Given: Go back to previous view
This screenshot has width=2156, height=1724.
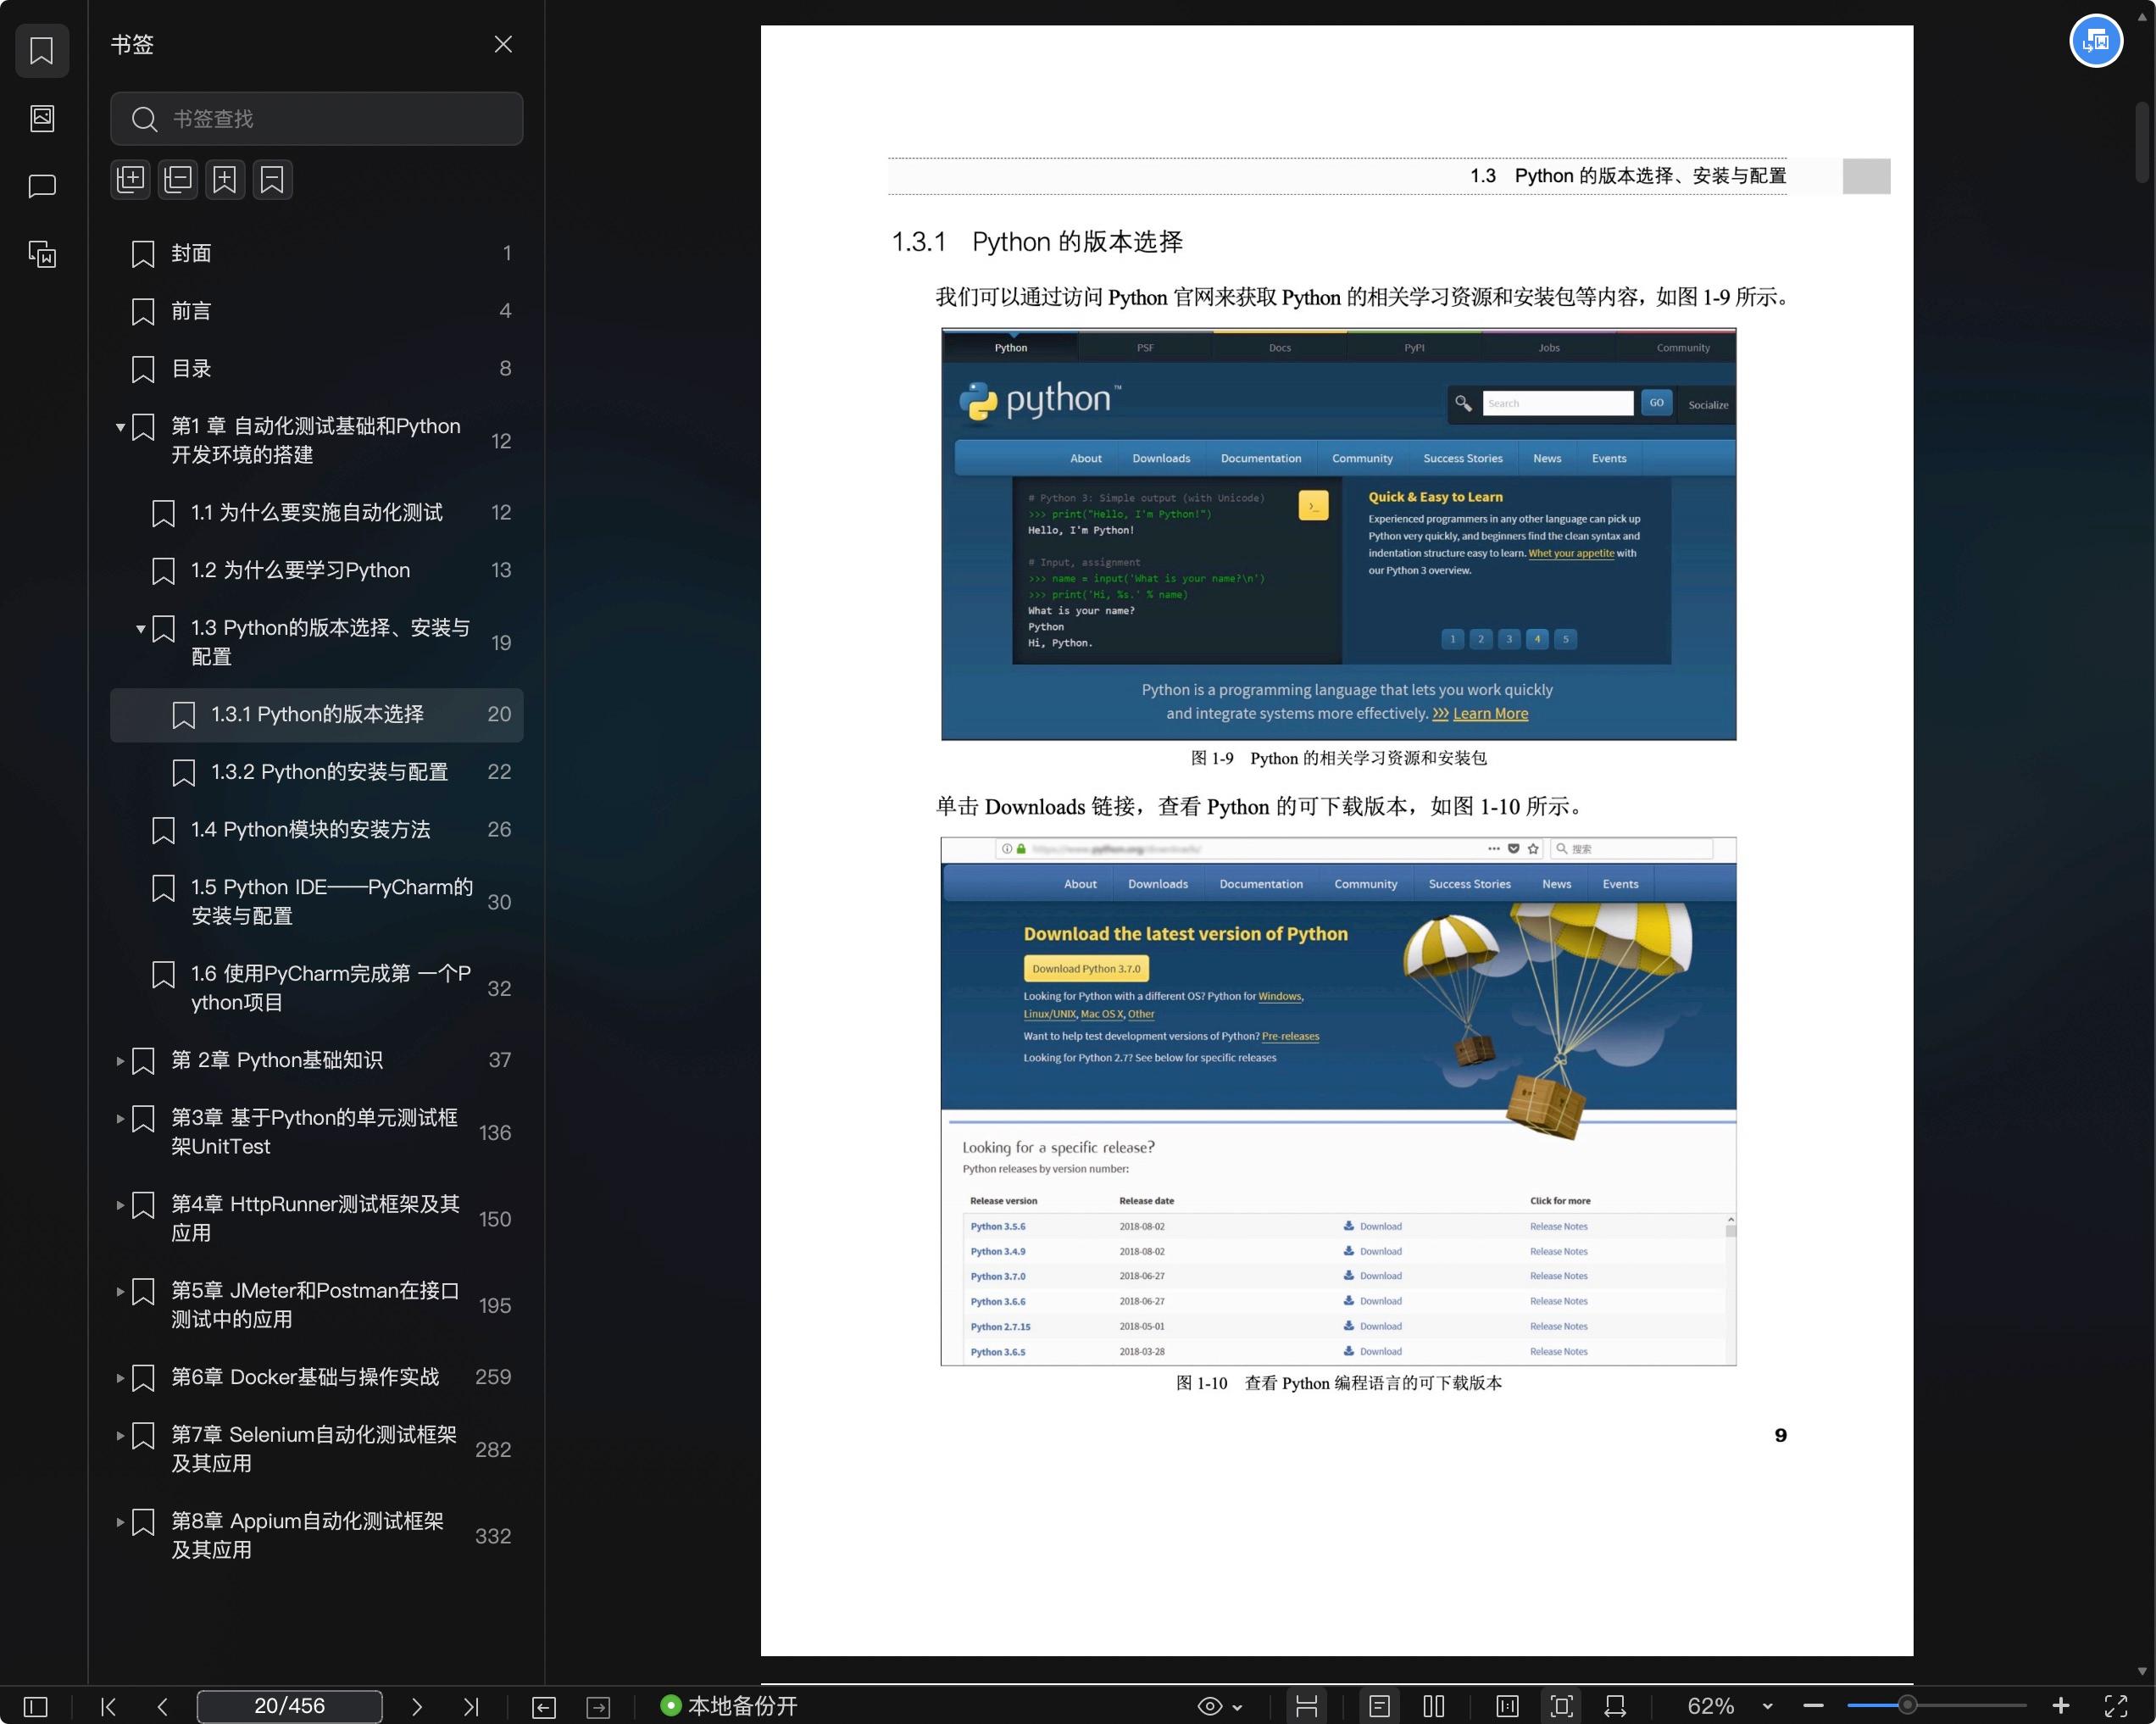Looking at the screenshot, I should [x=544, y=1707].
